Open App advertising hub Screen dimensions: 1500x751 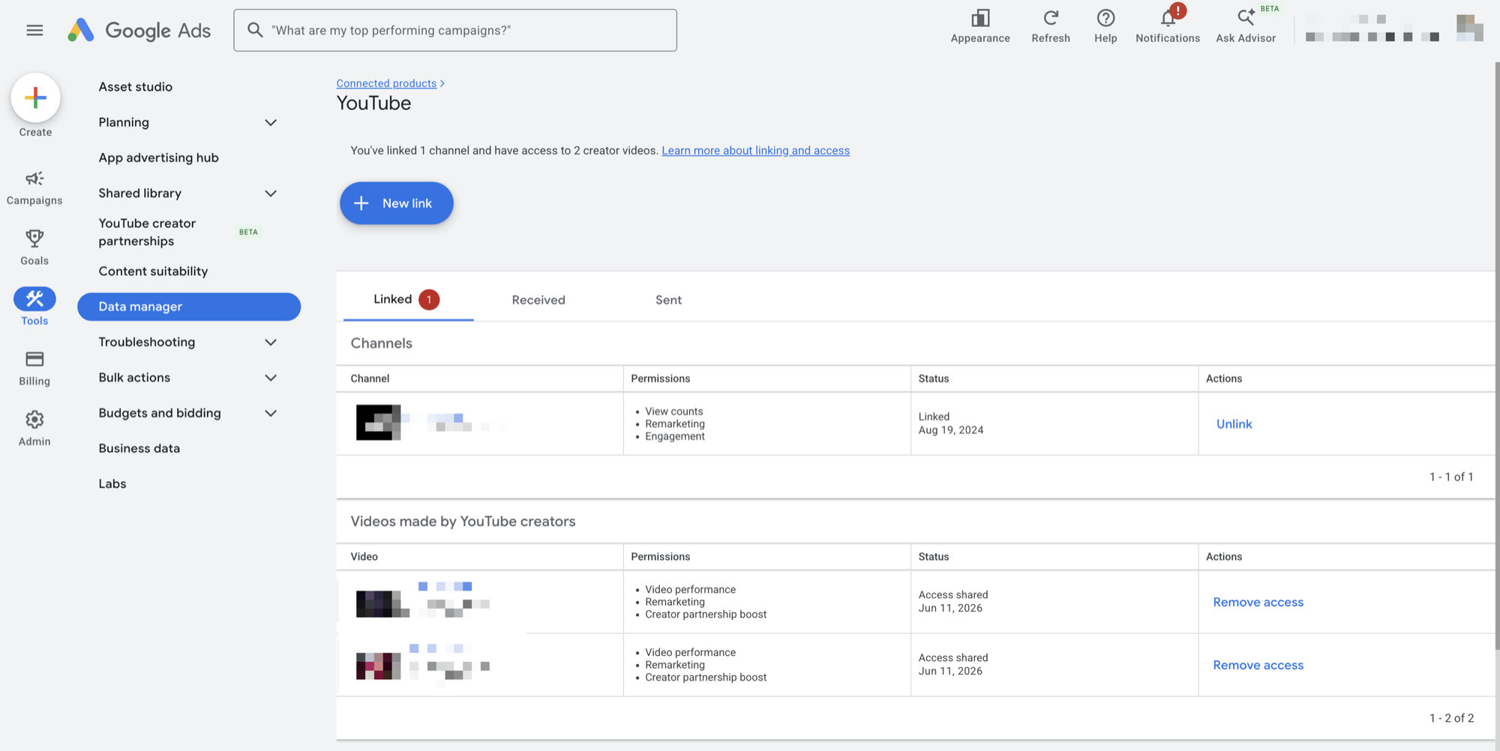click(x=159, y=157)
